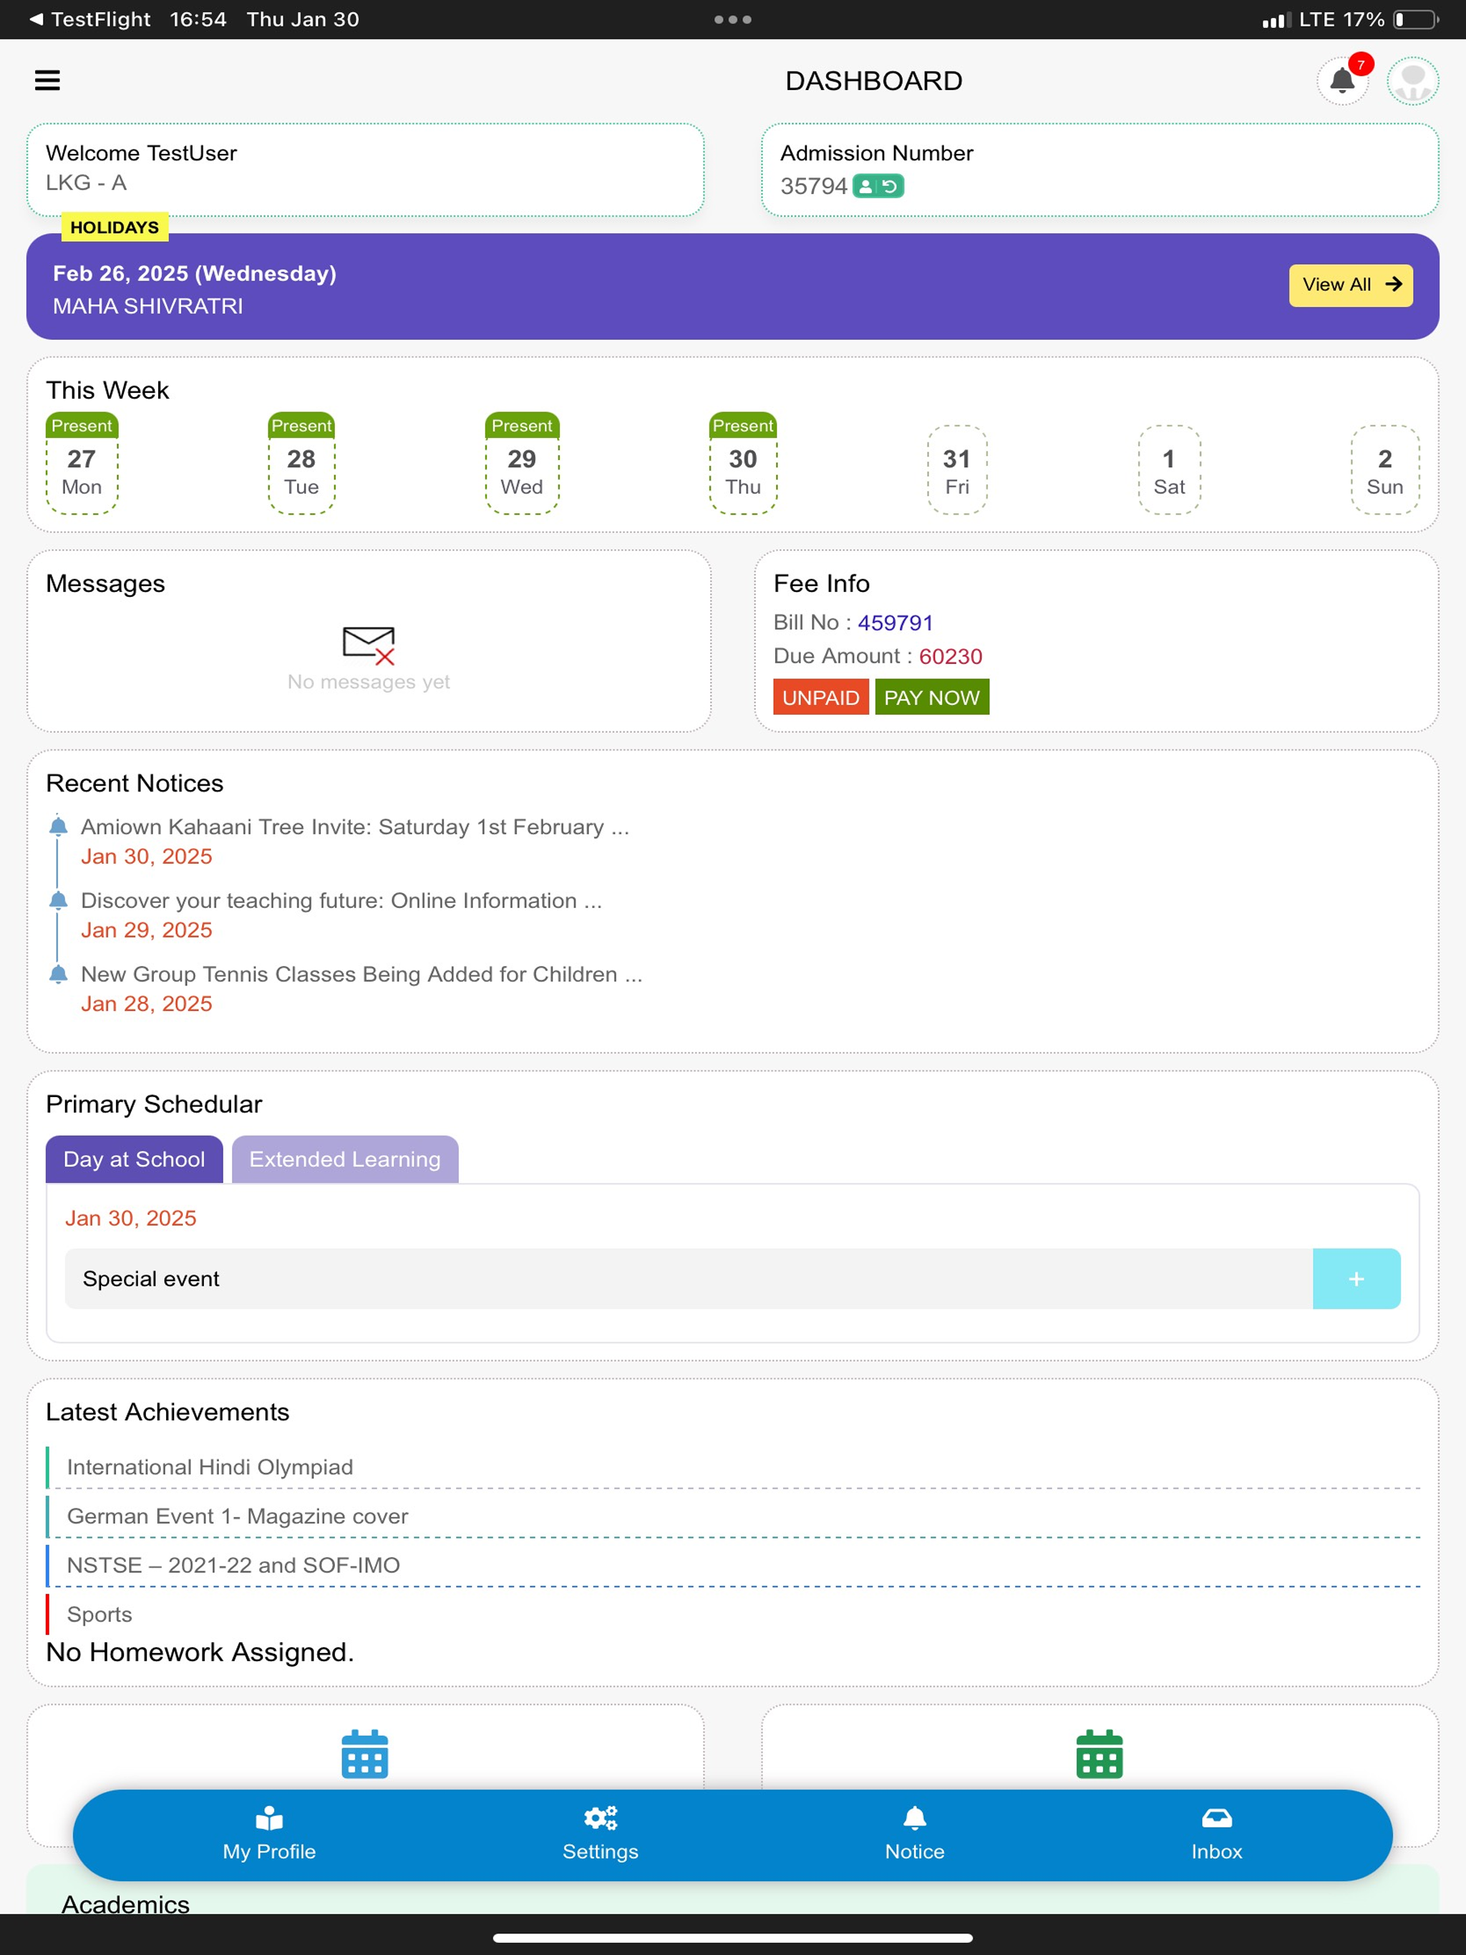Open notifications bell with badge

(1343, 80)
